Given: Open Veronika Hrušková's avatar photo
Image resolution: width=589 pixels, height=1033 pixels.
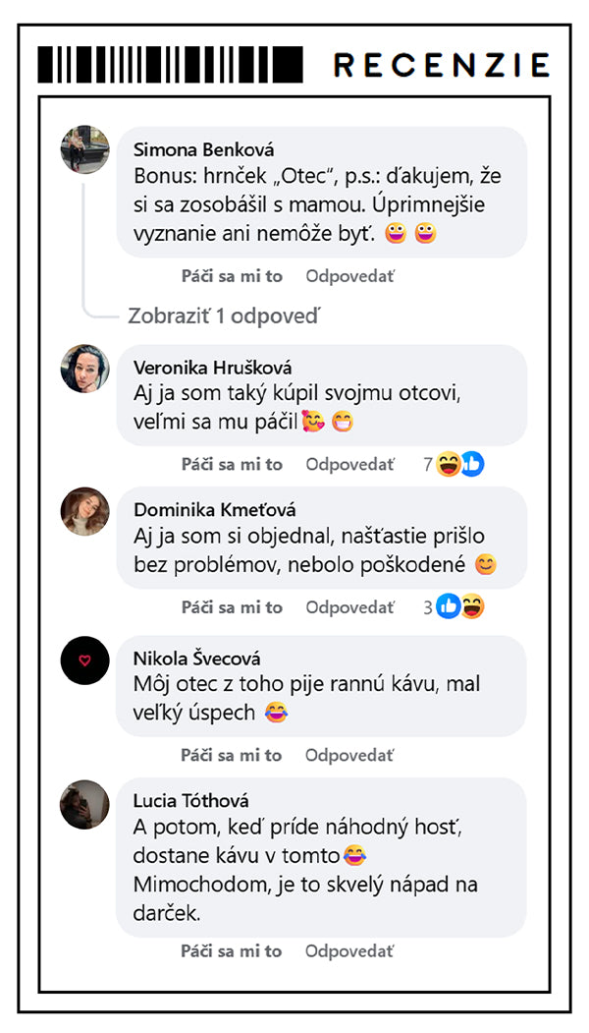Looking at the screenshot, I should [x=84, y=369].
